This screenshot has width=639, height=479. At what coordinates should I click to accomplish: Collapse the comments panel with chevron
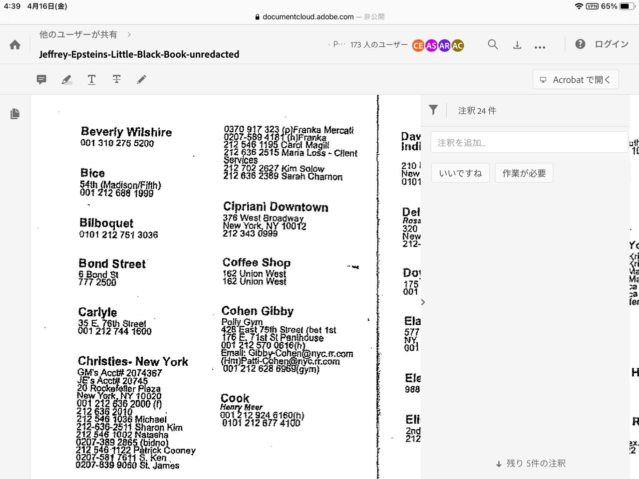coord(423,302)
